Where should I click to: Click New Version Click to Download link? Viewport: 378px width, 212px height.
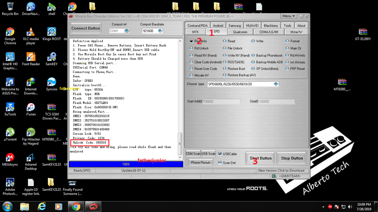[281, 170]
